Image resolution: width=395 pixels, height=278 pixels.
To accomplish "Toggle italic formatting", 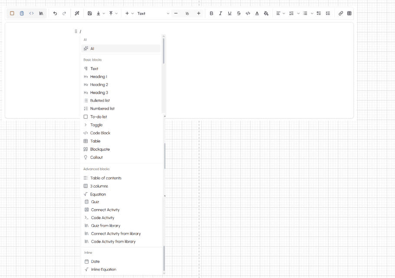I will tap(220, 13).
